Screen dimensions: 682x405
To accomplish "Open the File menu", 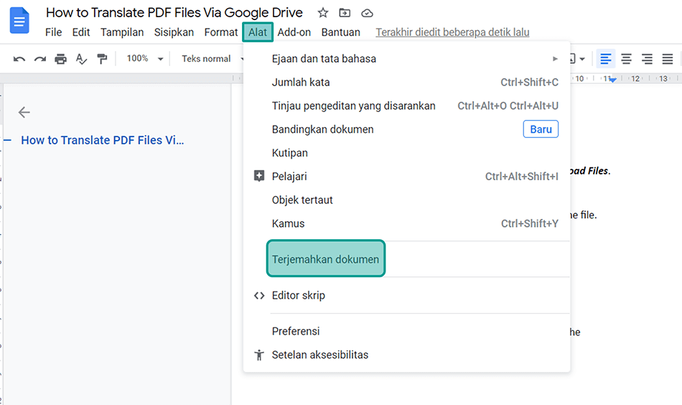I will pyautogui.click(x=54, y=32).
